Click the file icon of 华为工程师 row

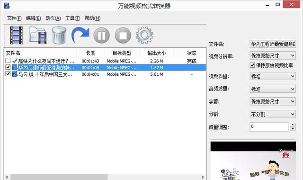tap(15, 67)
